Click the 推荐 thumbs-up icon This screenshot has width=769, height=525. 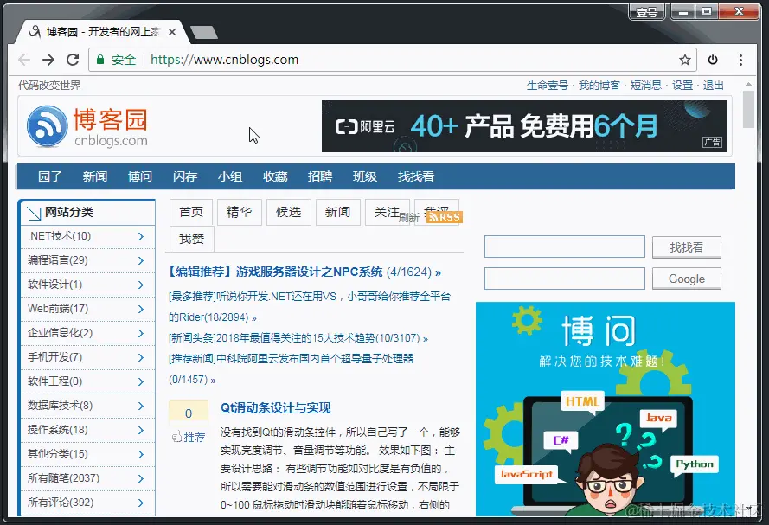coord(176,437)
